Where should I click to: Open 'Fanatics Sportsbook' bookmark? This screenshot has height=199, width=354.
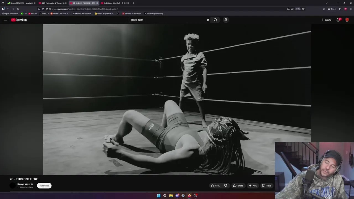(x=154, y=14)
